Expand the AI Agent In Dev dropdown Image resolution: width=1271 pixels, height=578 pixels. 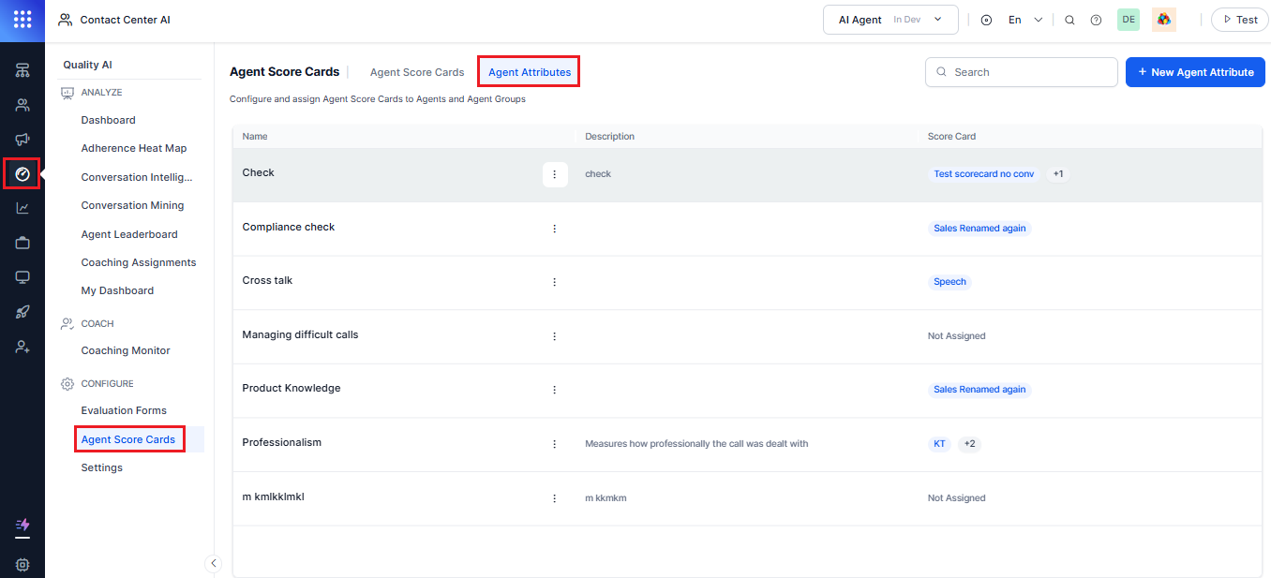890,20
